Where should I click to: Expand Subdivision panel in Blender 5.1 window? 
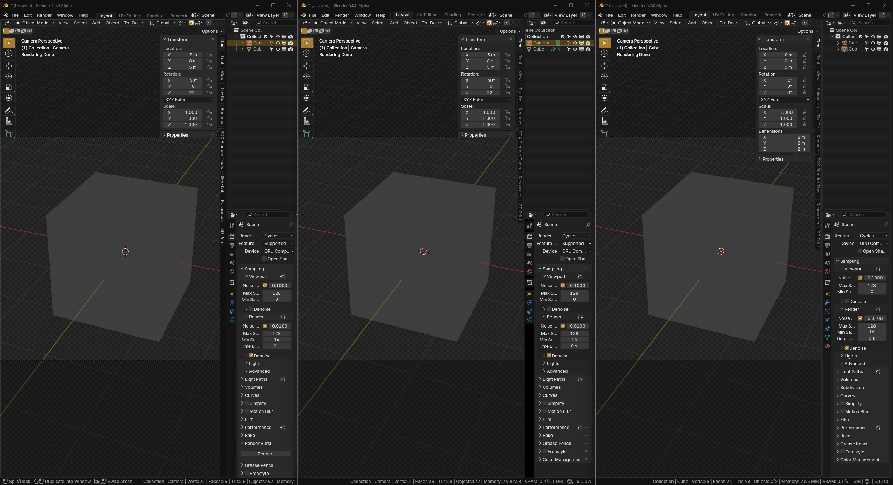[851, 387]
